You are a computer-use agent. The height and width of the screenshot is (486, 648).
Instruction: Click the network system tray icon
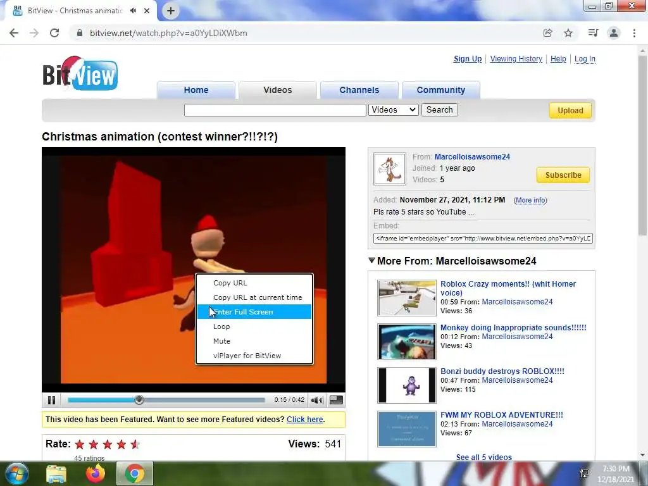(x=584, y=473)
